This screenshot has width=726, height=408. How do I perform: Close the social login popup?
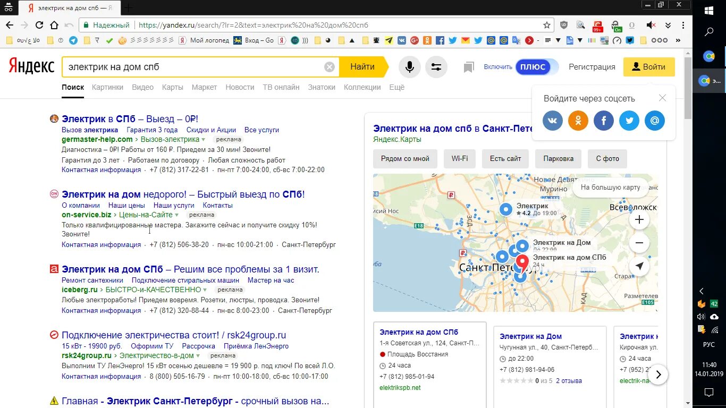(662, 98)
